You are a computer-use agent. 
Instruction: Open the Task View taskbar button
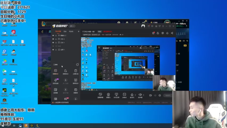[14, 125]
